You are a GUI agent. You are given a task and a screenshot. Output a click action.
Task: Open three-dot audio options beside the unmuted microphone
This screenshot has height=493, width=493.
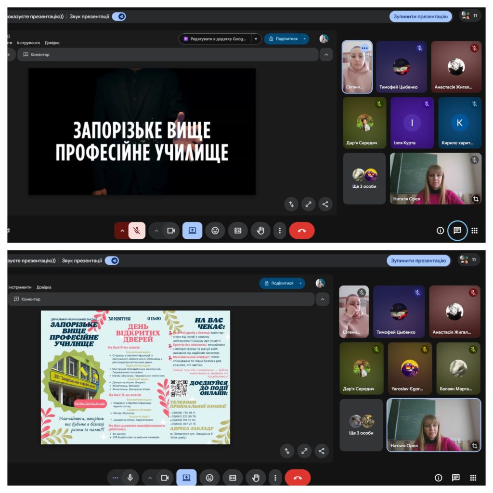(x=115, y=478)
